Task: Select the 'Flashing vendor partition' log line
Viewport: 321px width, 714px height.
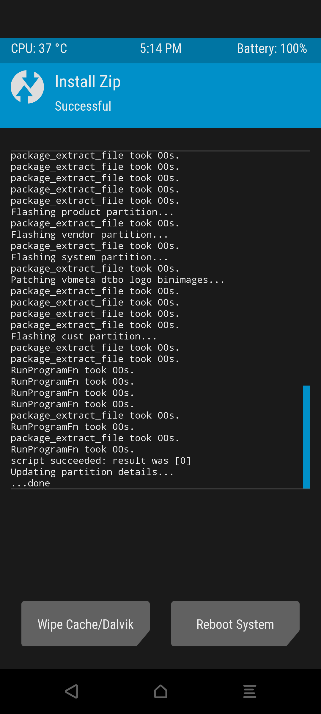Action: pyautogui.click(x=89, y=235)
